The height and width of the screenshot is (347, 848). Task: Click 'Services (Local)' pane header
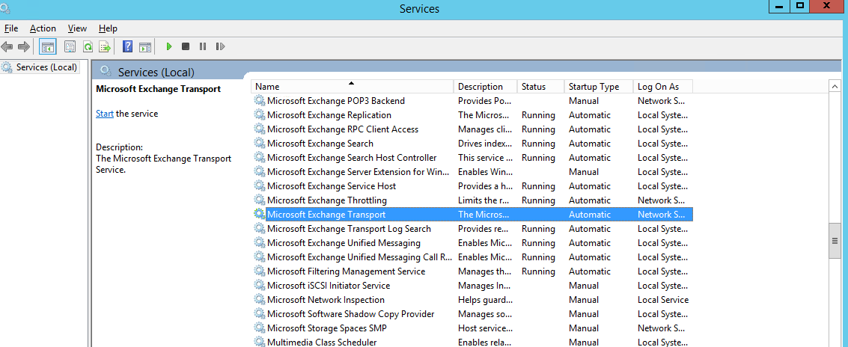point(156,72)
